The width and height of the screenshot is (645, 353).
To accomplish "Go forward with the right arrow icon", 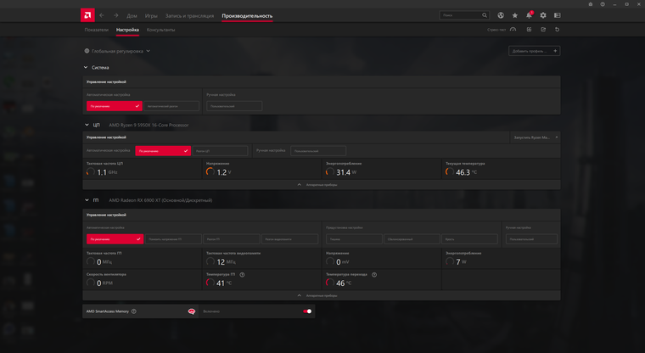I will 116,15.
